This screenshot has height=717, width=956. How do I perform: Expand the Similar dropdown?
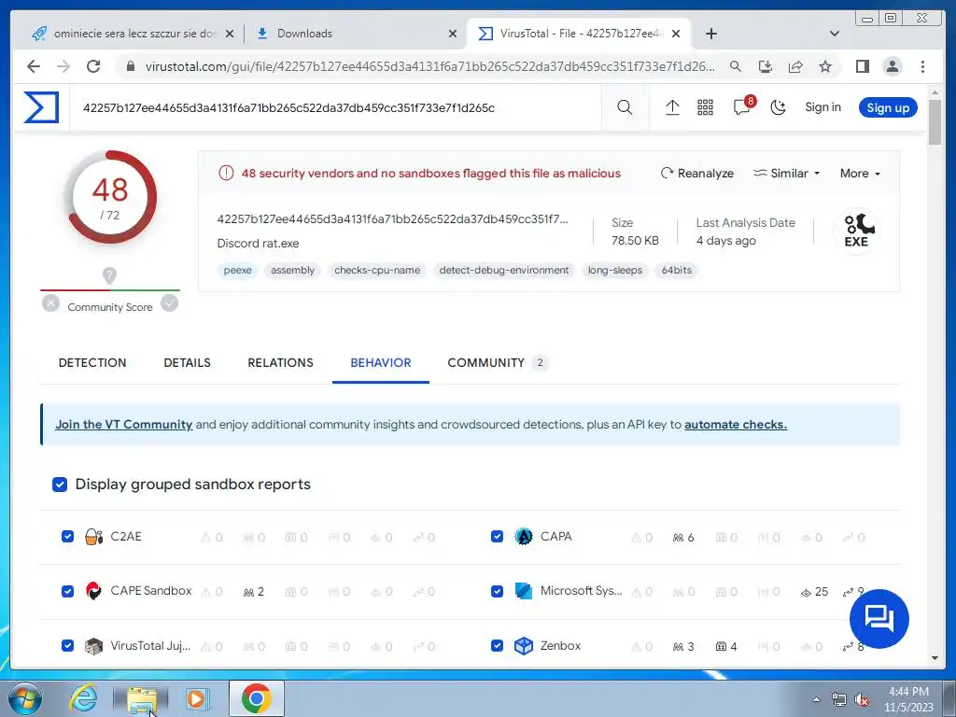tap(786, 173)
